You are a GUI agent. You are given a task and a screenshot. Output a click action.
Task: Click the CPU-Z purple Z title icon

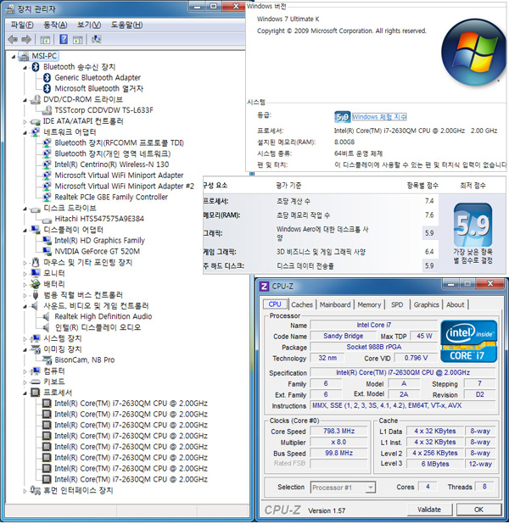264,287
